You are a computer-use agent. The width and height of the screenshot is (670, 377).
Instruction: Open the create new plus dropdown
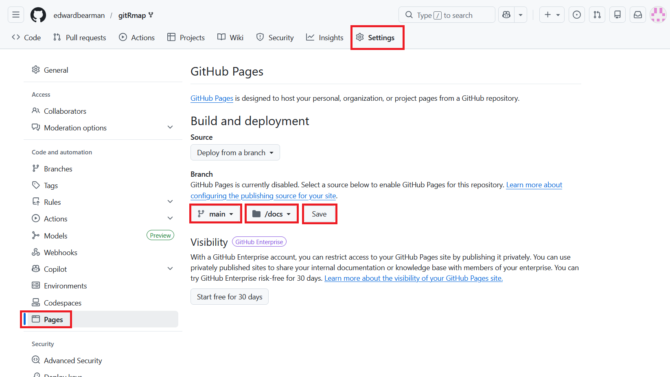(x=552, y=15)
